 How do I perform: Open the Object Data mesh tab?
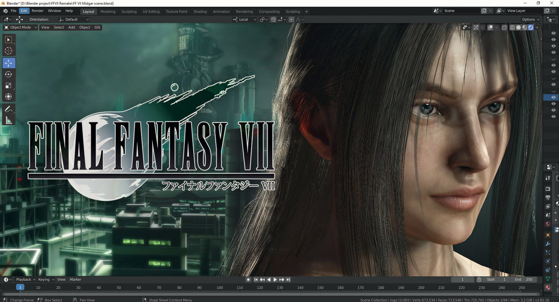point(548,279)
